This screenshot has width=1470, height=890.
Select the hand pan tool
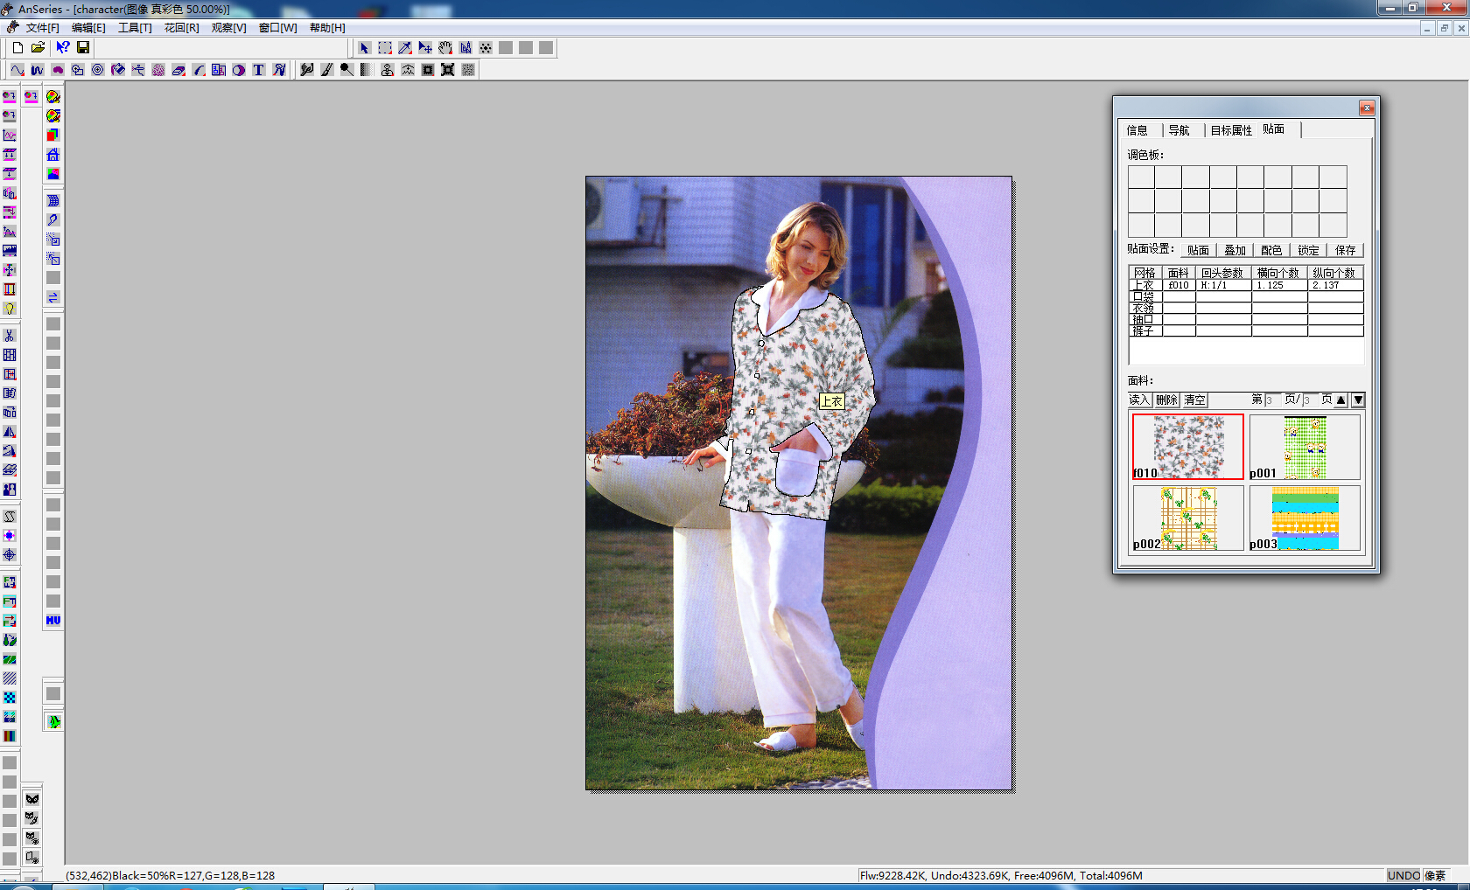[445, 48]
